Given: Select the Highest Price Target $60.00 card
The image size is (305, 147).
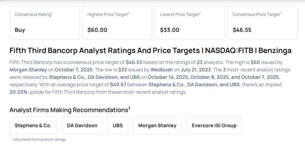Looking at the screenshot, I should click(117, 23).
